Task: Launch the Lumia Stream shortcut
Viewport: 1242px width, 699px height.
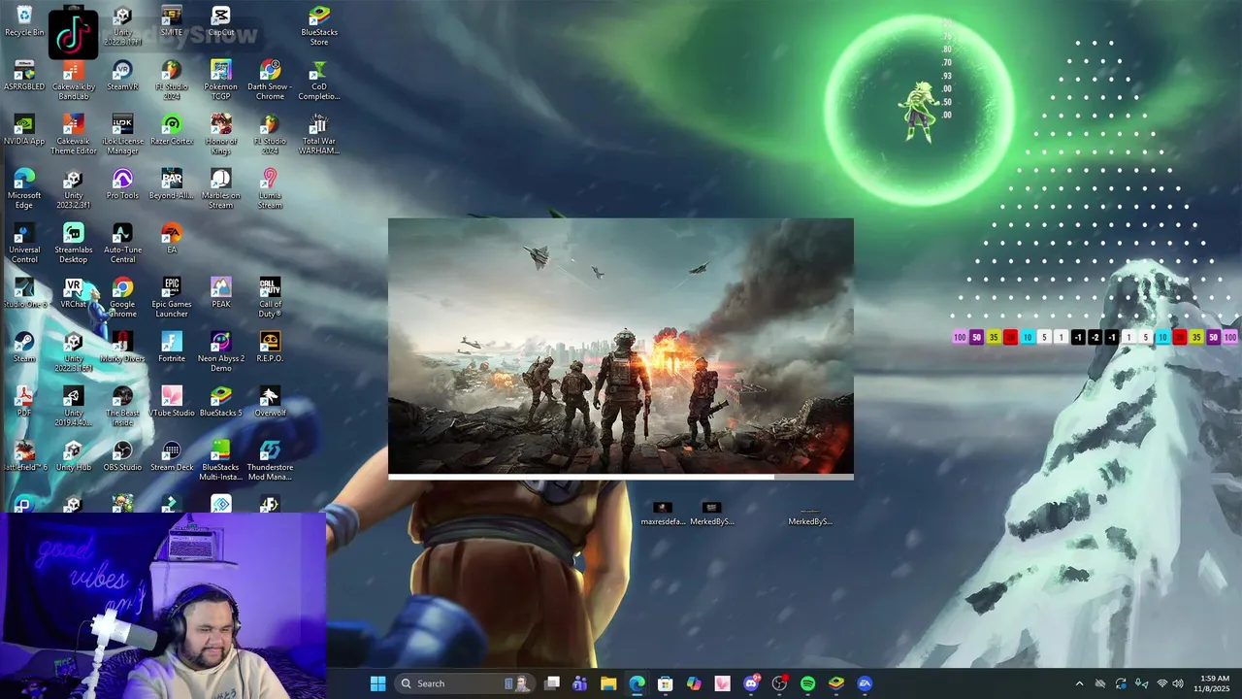Action: click(270, 189)
